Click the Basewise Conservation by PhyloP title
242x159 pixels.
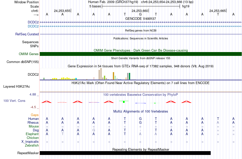point(141,95)
